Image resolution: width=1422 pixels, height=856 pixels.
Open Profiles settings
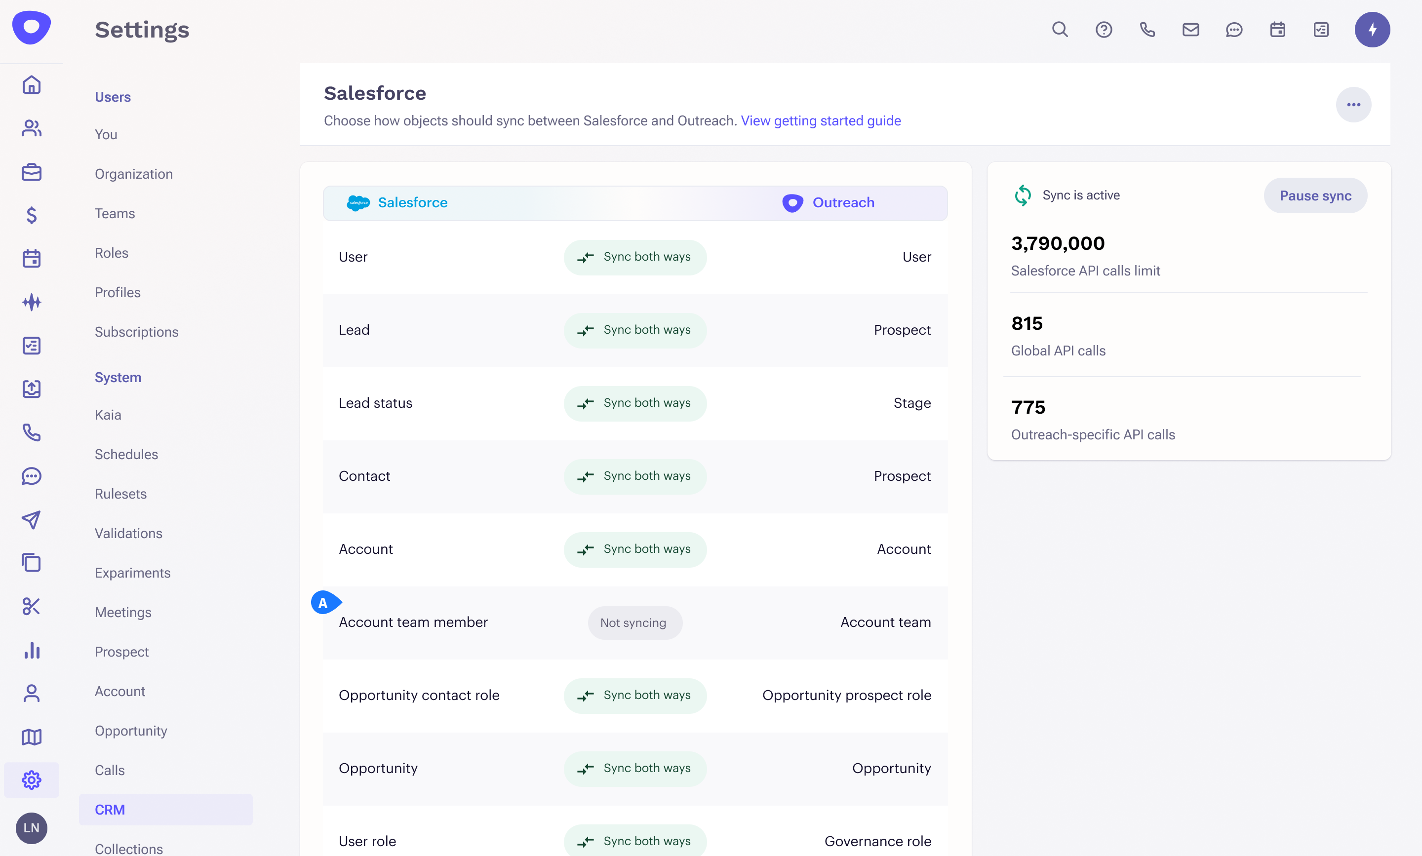118,292
